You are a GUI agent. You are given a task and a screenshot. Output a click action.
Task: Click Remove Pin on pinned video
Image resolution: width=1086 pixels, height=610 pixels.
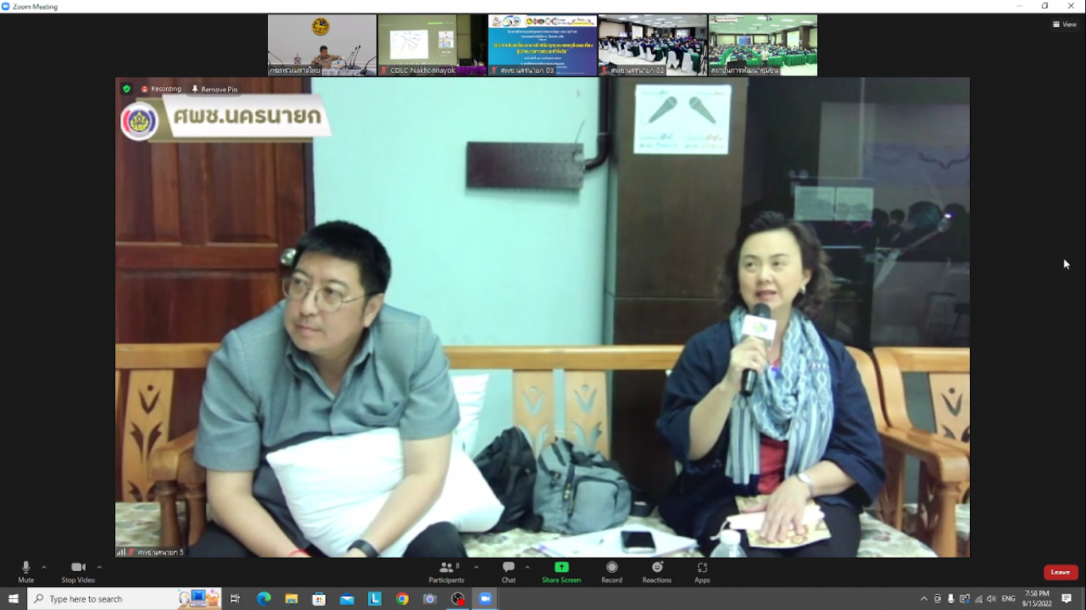tap(215, 89)
